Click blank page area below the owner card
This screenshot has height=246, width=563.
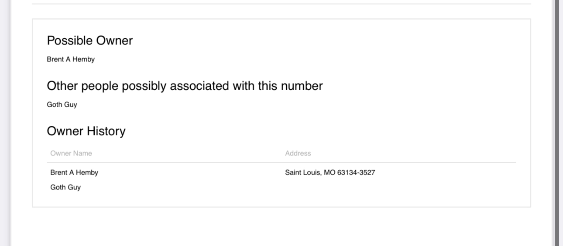point(281,226)
